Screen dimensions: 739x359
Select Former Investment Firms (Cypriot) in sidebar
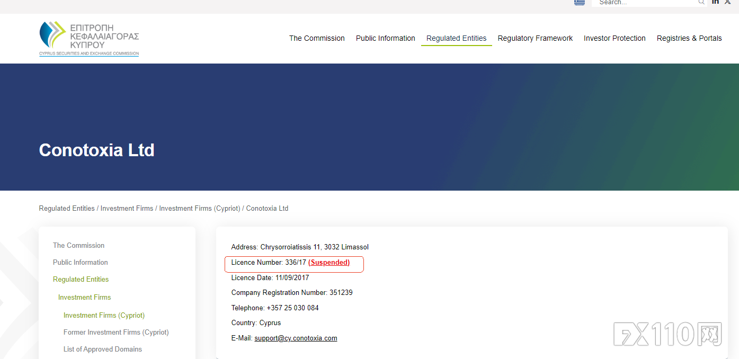tap(116, 333)
